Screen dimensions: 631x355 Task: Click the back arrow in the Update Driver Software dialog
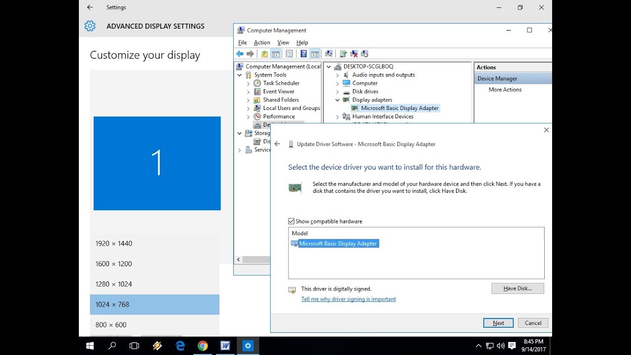pos(277,144)
